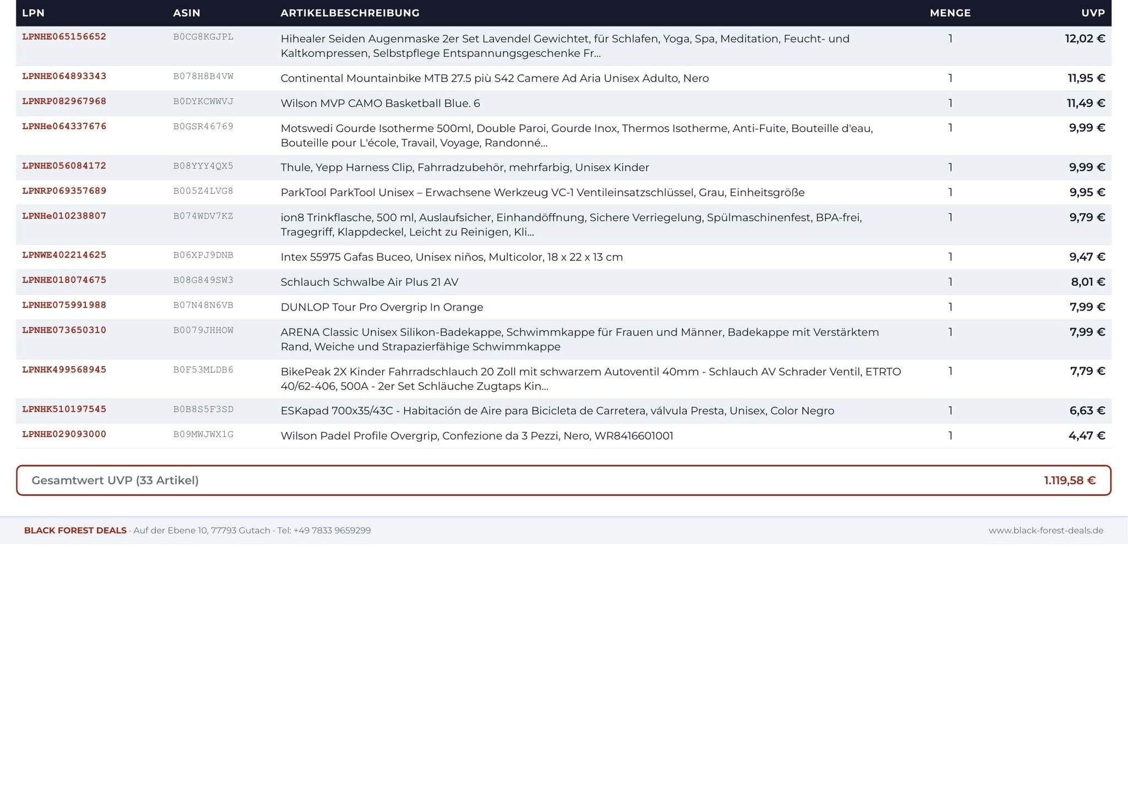The width and height of the screenshot is (1128, 797).
Task: Click the 11,95 € price
Action: (1087, 78)
